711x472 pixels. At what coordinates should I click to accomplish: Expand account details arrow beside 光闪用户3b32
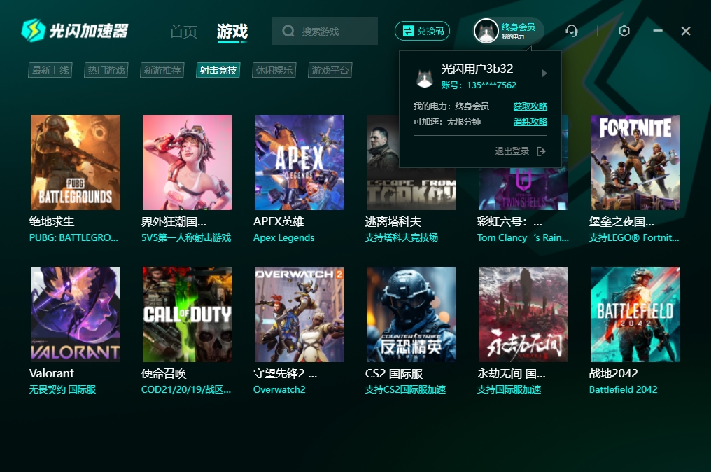click(x=544, y=74)
